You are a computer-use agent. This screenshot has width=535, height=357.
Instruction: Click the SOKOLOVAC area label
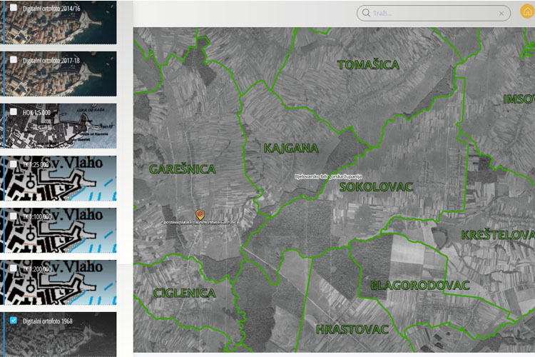(376, 187)
